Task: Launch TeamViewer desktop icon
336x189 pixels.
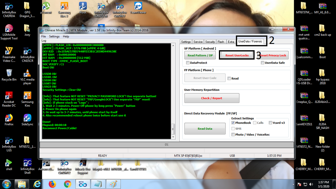Action: pyautogui.click(x=138, y=8)
